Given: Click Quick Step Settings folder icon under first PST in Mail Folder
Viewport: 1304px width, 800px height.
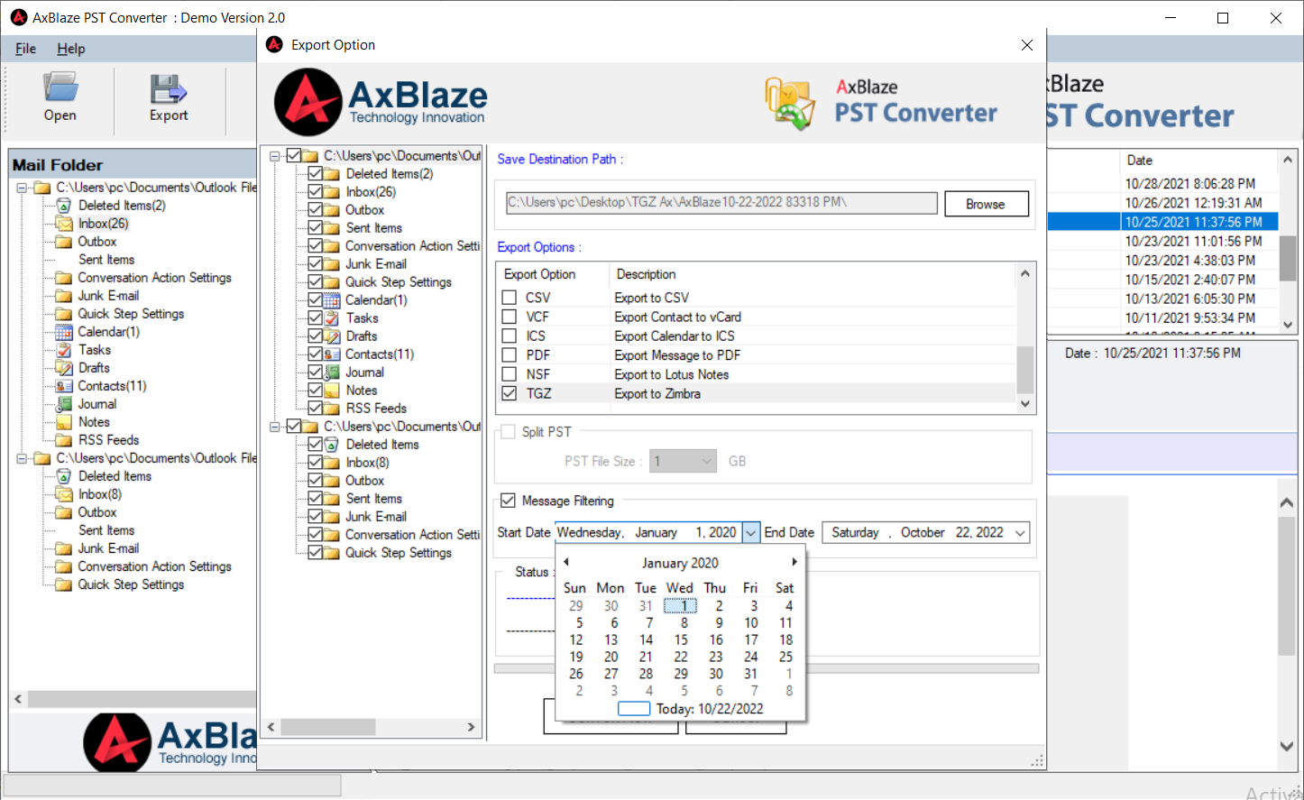Looking at the screenshot, I should point(64,314).
